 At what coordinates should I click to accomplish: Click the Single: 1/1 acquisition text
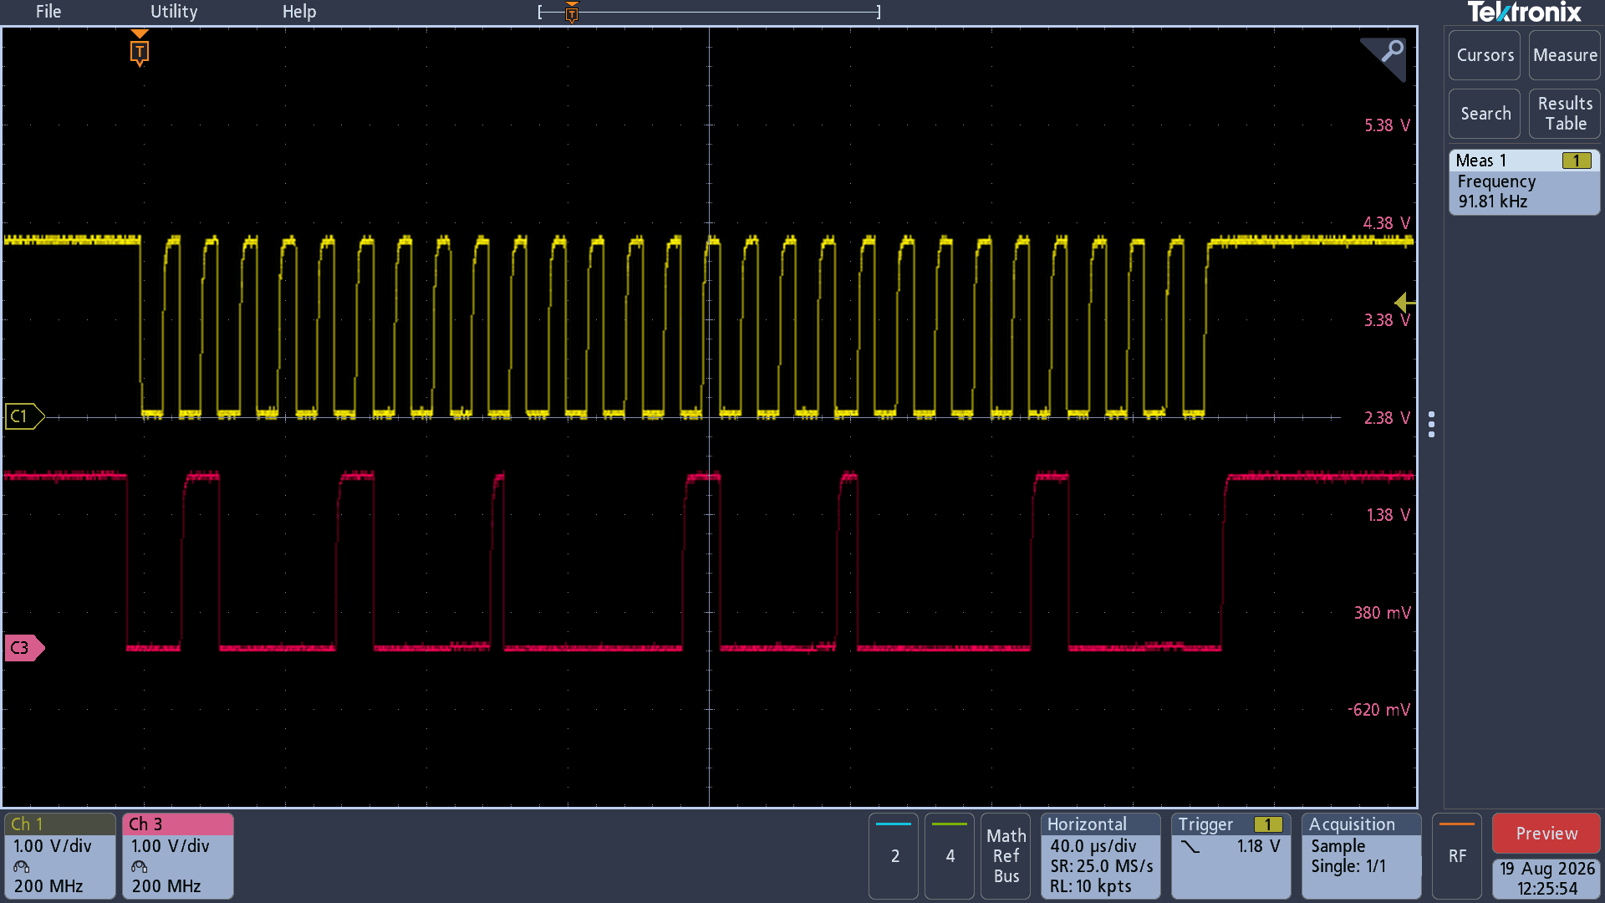click(1348, 866)
